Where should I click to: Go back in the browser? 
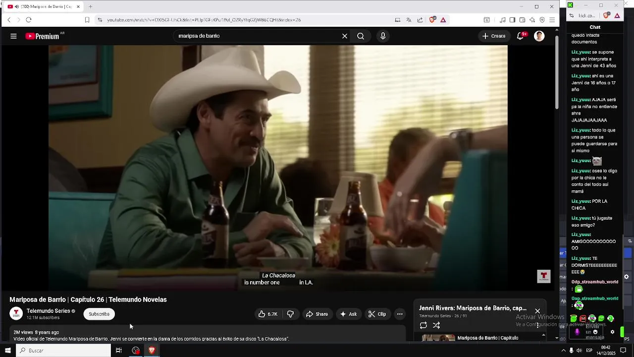(x=9, y=20)
